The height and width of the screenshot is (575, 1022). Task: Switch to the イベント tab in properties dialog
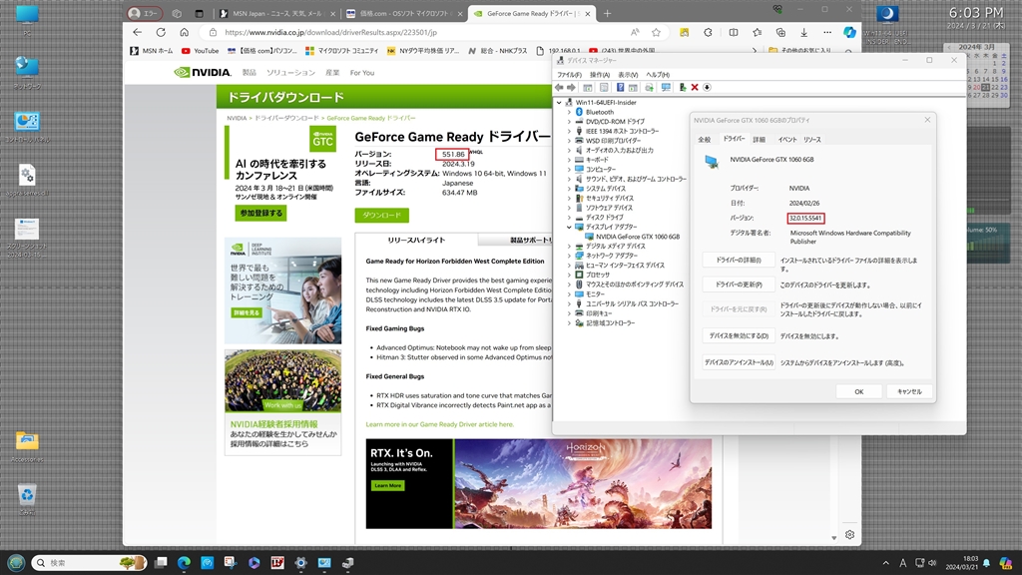(x=786, y=140)
